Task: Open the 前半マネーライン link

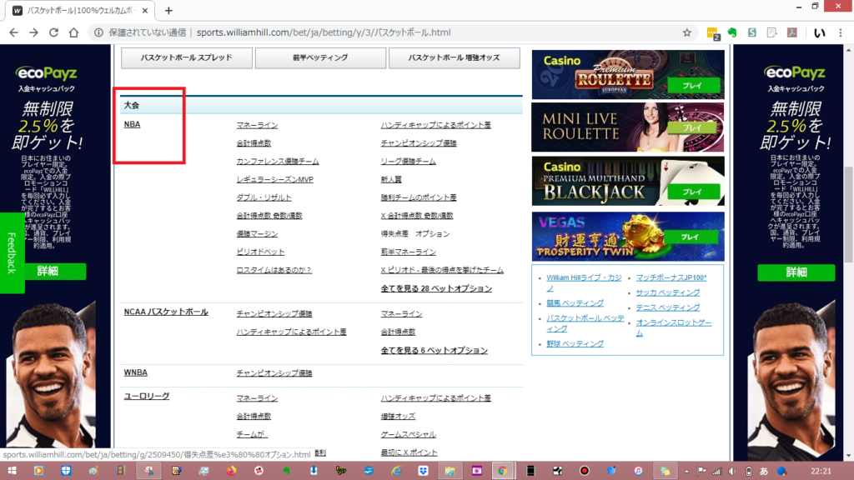Action: coord(409,252)
